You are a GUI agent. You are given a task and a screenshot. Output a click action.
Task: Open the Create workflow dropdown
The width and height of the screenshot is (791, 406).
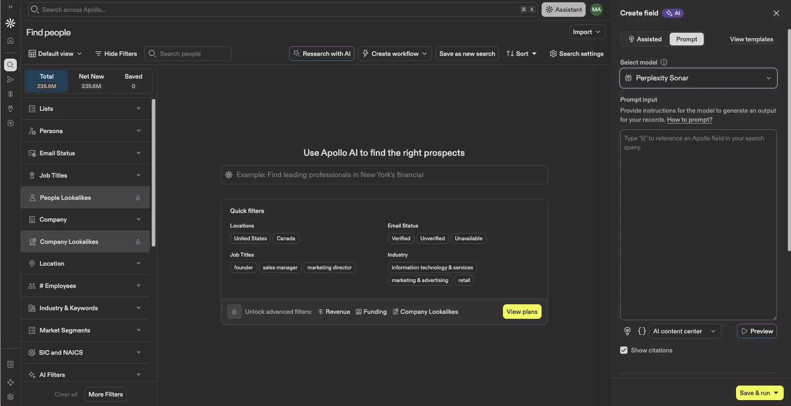pos(395,54)
